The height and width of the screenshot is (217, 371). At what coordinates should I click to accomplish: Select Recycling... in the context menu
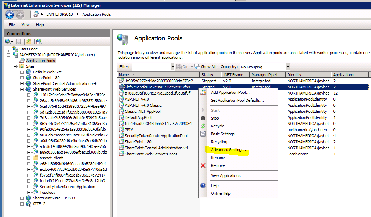(x=221, y=142)
